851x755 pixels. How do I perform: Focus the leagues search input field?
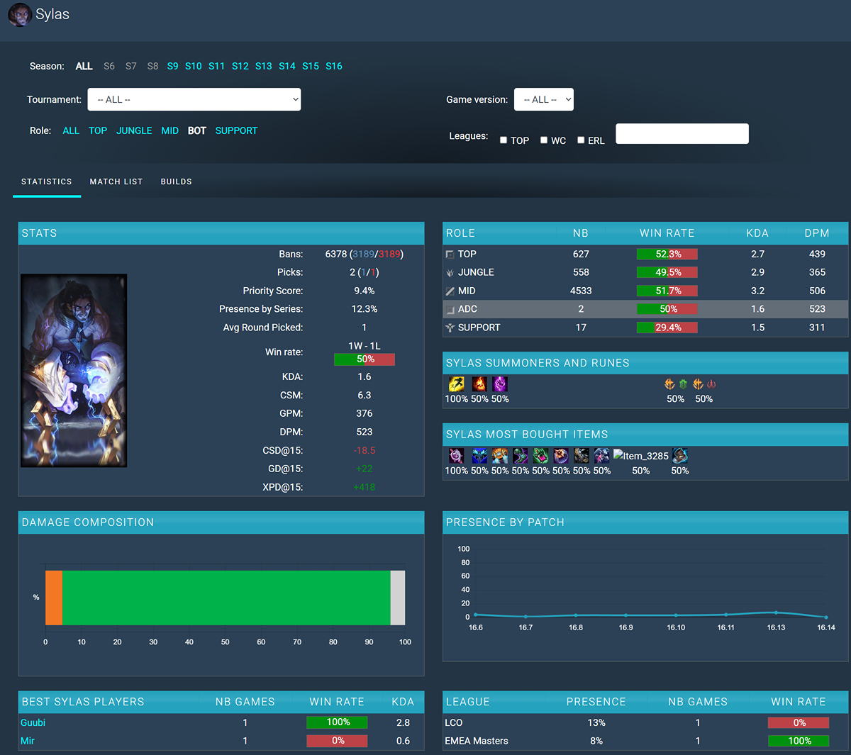[682, 133]
